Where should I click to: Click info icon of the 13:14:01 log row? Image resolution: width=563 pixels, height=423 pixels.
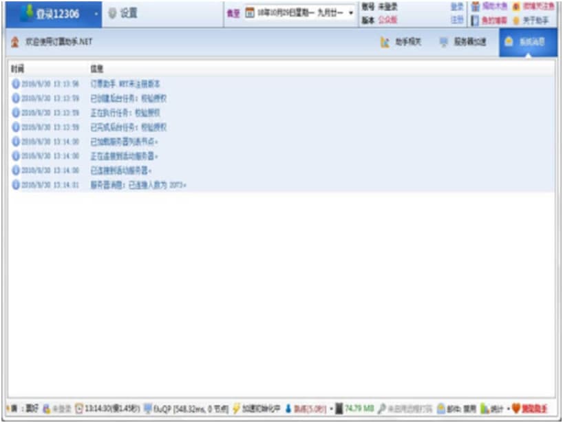[16, 184]
